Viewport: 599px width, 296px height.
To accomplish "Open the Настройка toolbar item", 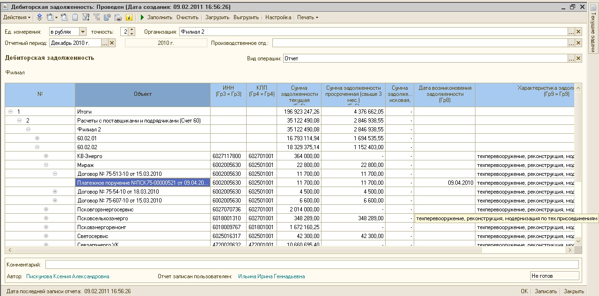I will pos(278,17).
